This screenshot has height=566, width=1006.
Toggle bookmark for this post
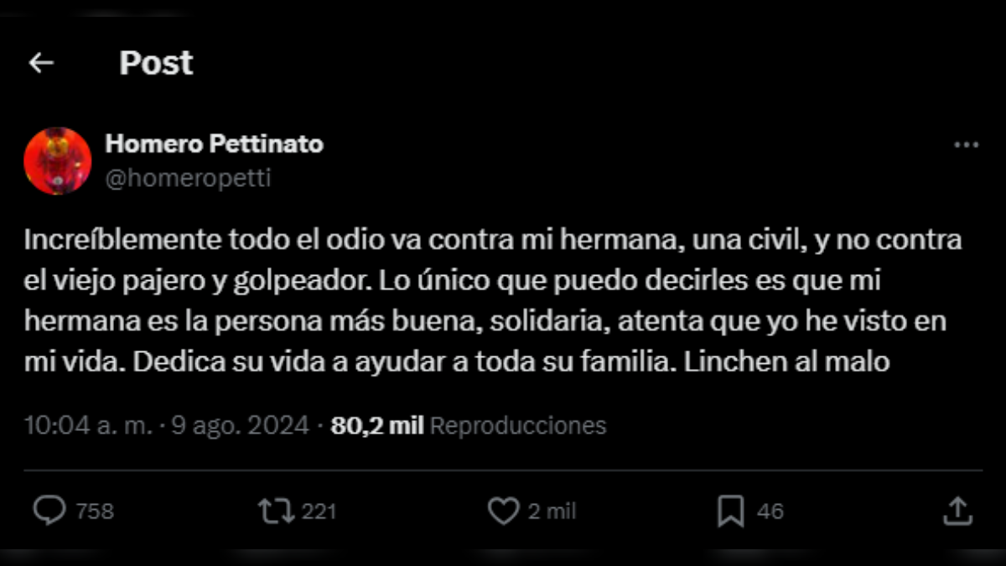(733, 509)
